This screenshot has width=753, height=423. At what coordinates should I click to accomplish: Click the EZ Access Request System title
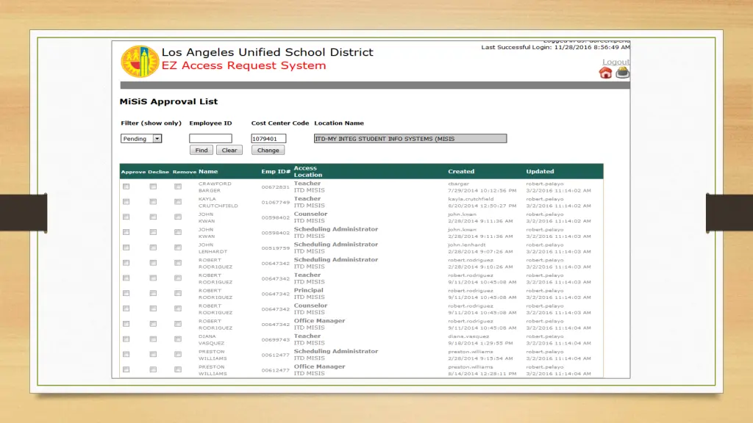pyautogui.click(x=243, y=65)
